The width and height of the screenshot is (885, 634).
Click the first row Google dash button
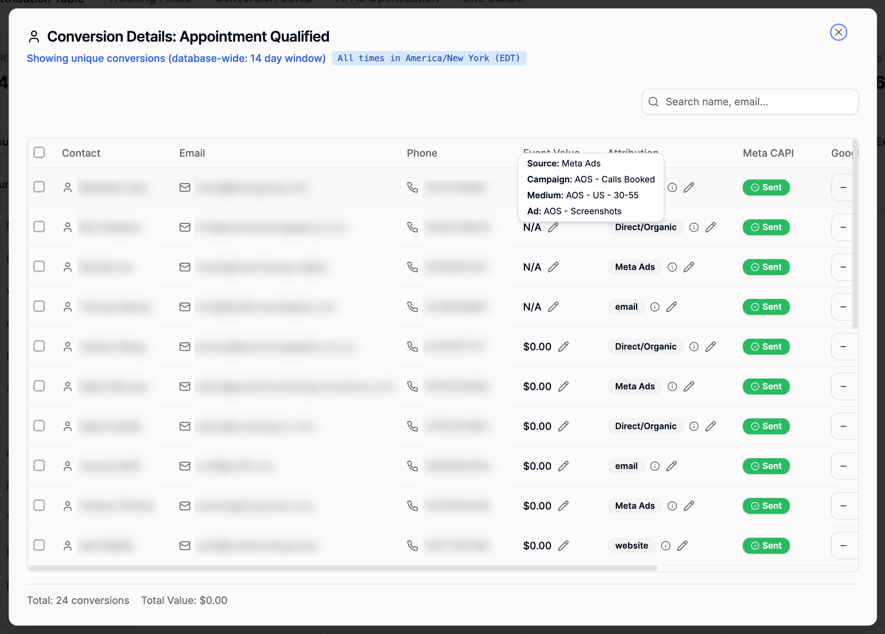click(x=843, y=187)
